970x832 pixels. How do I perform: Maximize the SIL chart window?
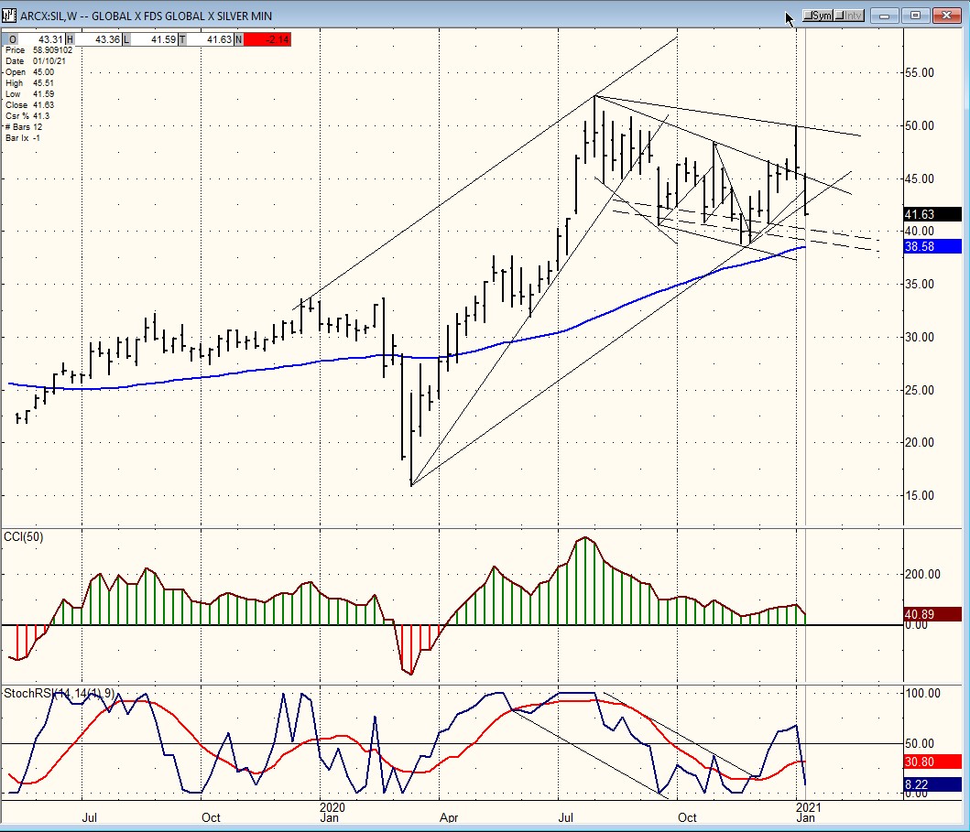[914, 16]
